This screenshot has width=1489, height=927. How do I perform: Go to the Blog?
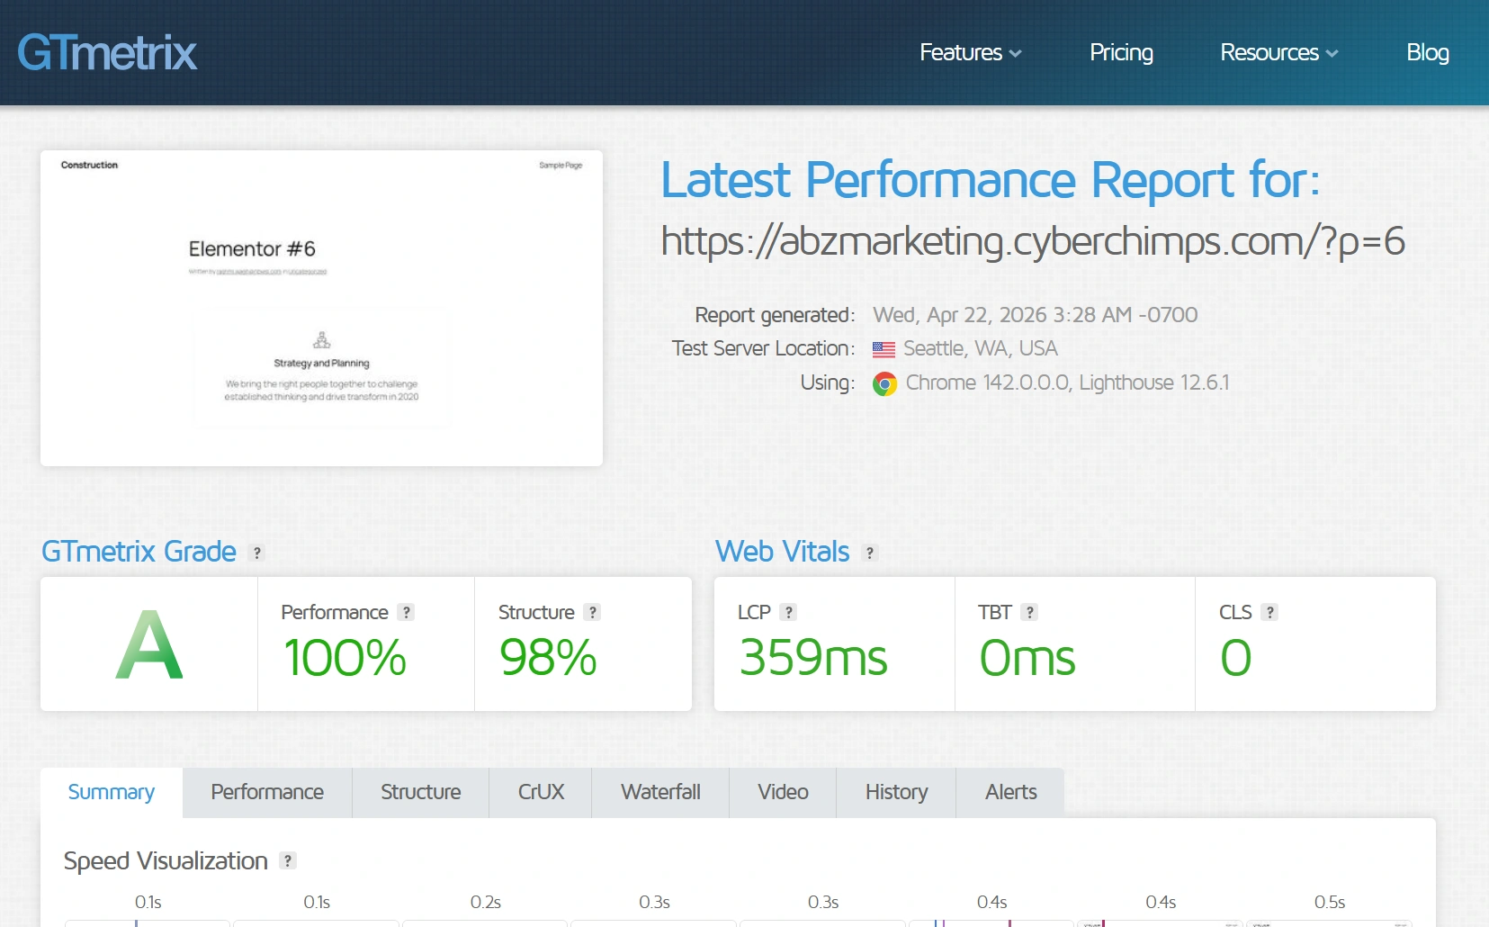pyautogui.click(x=1428, y=52)
